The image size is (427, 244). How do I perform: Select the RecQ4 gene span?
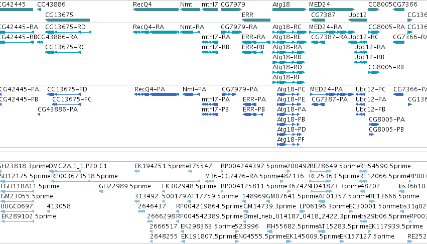tap(156, 10)
